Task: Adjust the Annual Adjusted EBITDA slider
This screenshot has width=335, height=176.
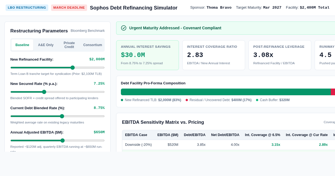Action: 58,141
